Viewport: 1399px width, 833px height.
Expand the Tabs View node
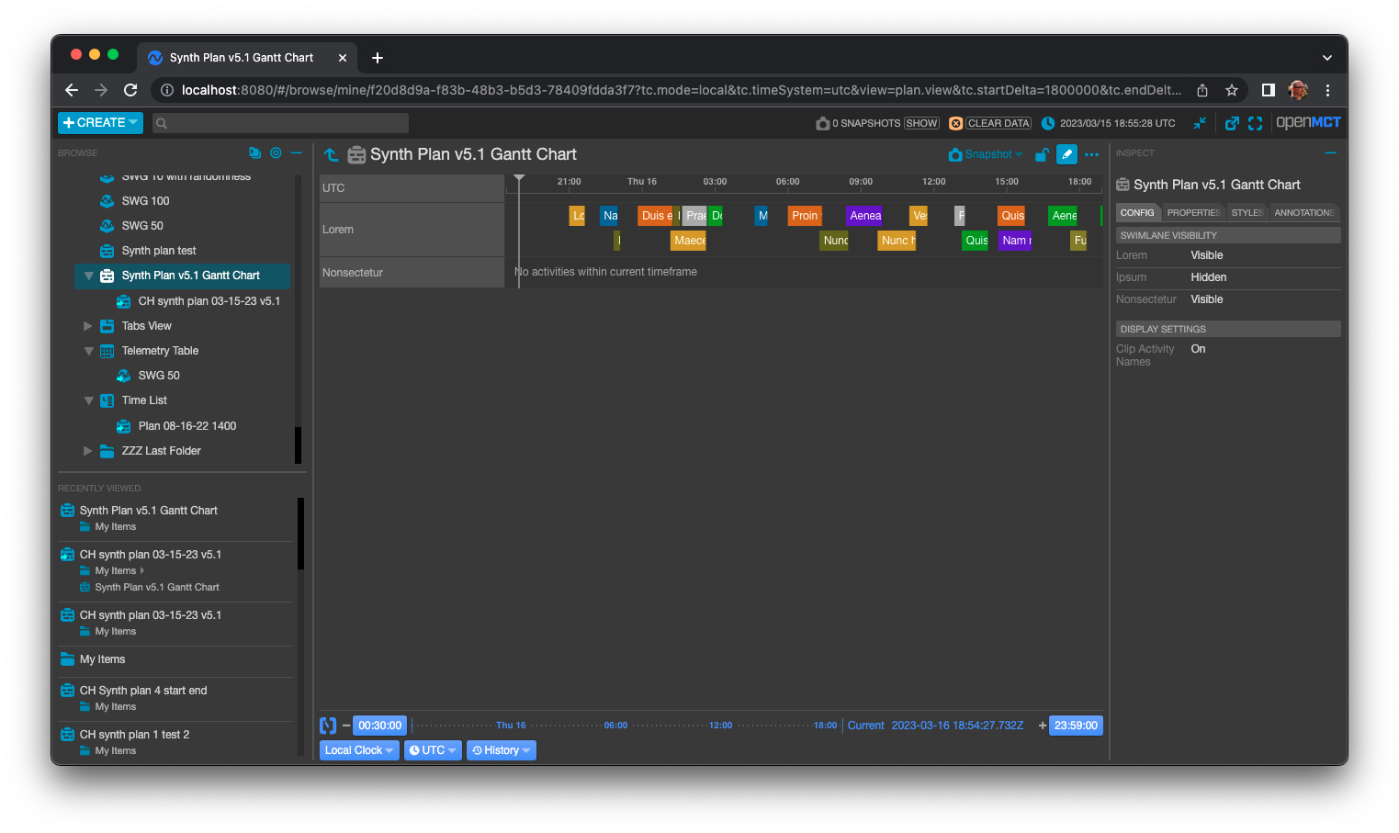(88, 326)
